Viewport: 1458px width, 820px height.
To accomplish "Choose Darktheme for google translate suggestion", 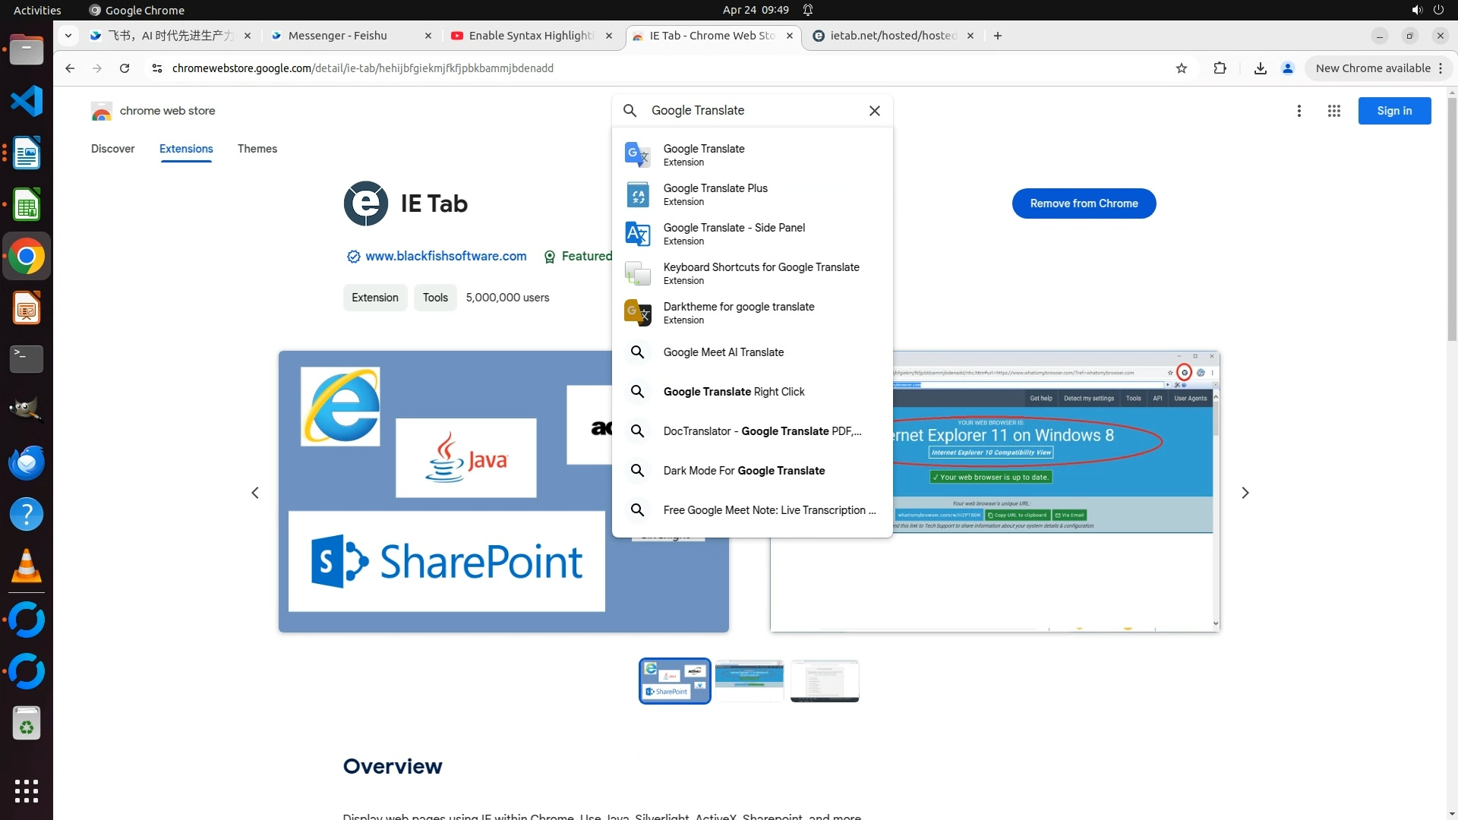I will coord(738,313).
